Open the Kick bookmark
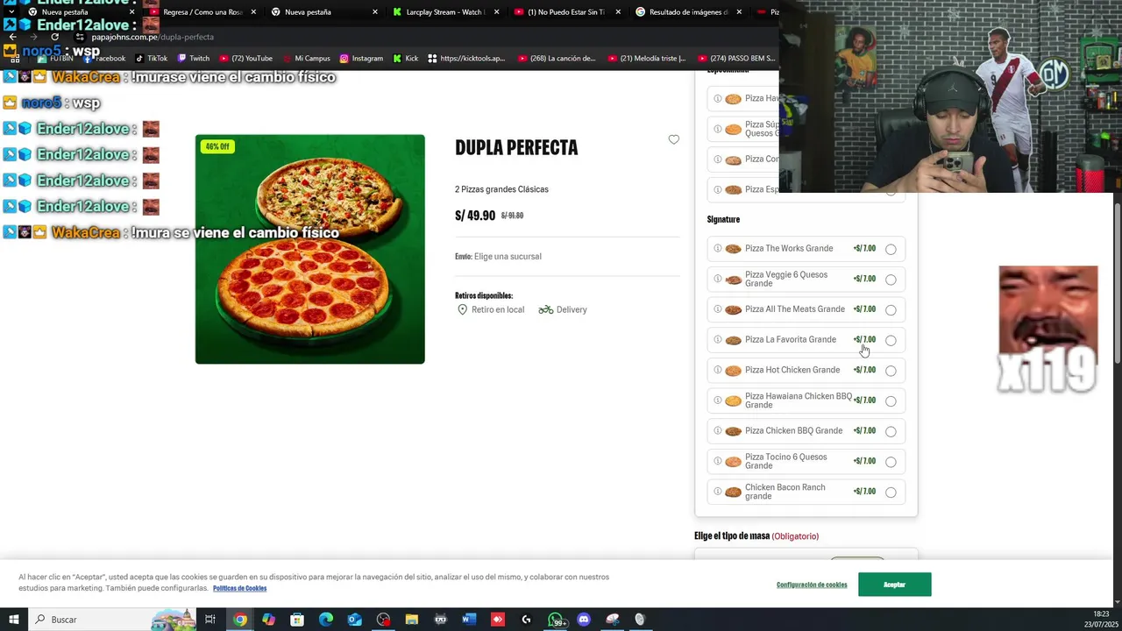1122x631 pixels. (x=406, y=59)
